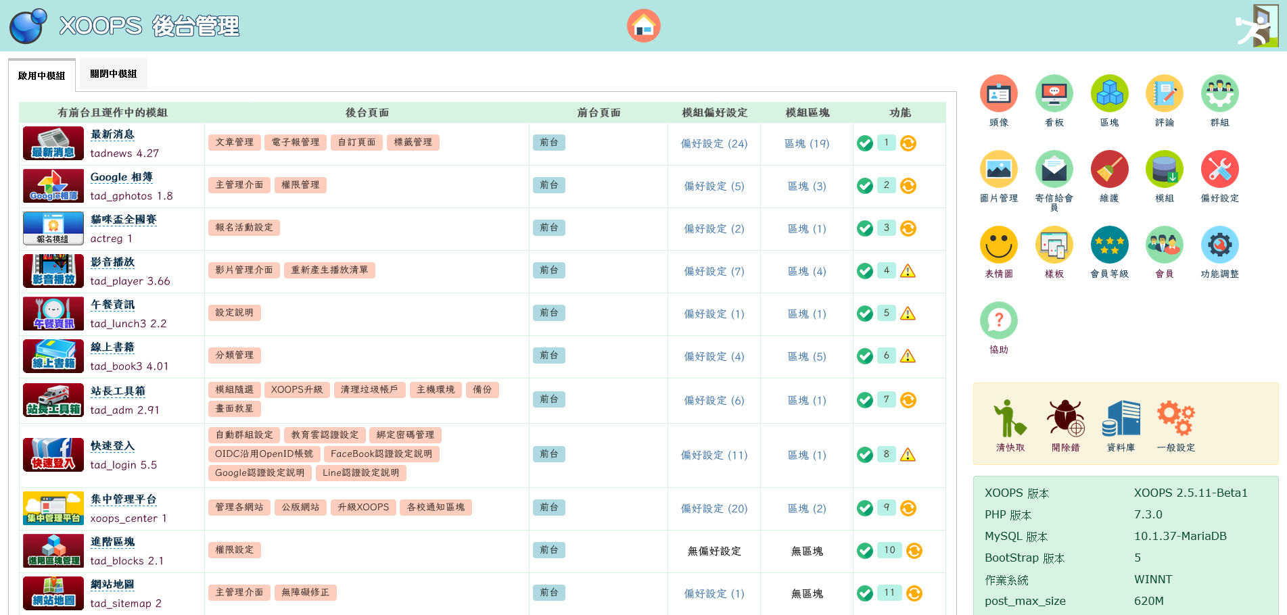Open the 表情圖 smiley icon

998,246
